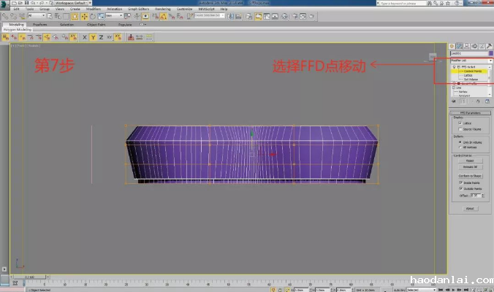Adjust the Offset spinner arrows

483,196
